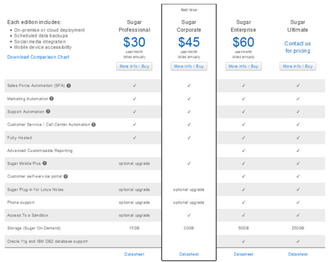The width and height of the screenshot is (332, 262).
Task: Click help icon beside Sugar Mobile Plus
Action: (44, 163)
